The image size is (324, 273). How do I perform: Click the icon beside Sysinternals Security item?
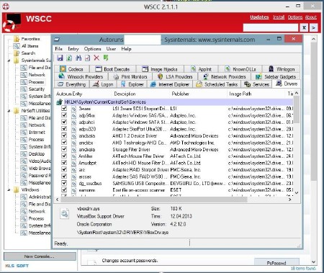point(24,89)
